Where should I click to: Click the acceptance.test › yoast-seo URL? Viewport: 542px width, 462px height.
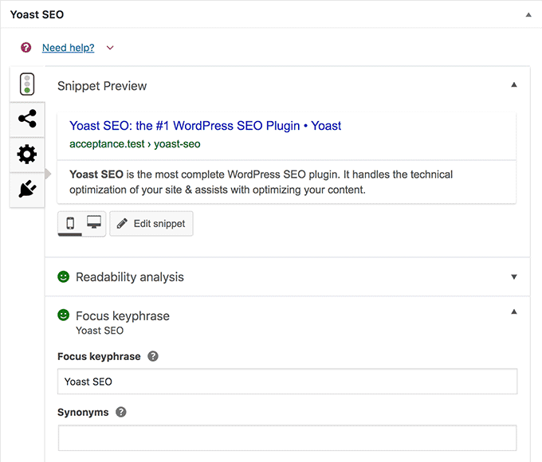pos(135,143)
